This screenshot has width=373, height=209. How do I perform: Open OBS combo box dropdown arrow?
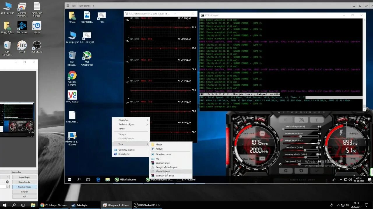click(x=8, y=177)
